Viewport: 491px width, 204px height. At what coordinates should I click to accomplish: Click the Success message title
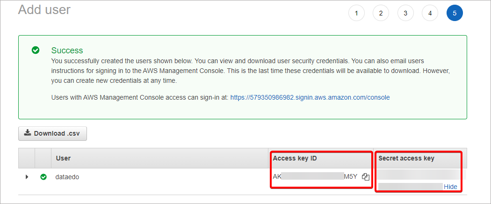[67, 50]
